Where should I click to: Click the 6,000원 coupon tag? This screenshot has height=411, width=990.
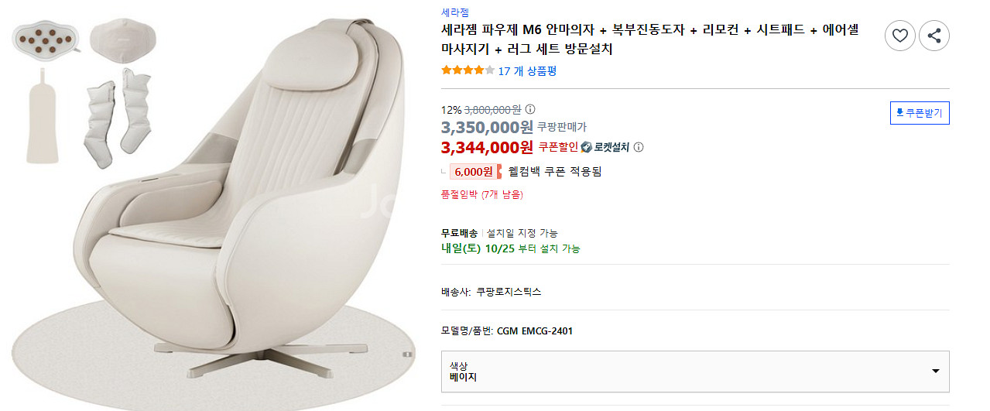click(x=474, y=171)
